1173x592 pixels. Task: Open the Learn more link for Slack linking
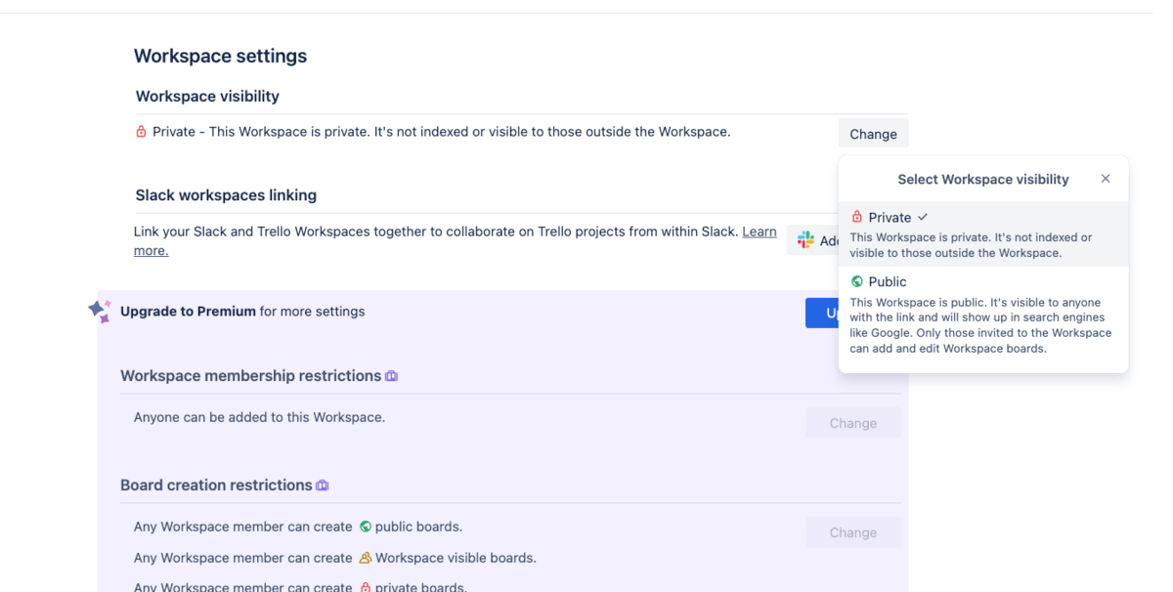click(x=760, y=233)
